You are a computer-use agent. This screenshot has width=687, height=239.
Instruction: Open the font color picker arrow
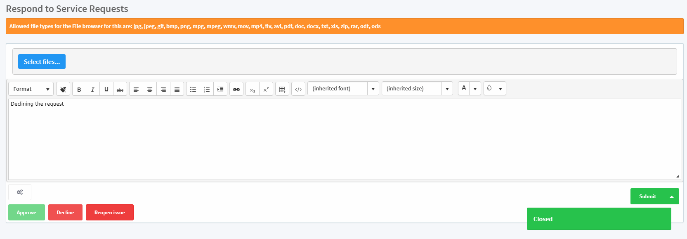(475, 89)
